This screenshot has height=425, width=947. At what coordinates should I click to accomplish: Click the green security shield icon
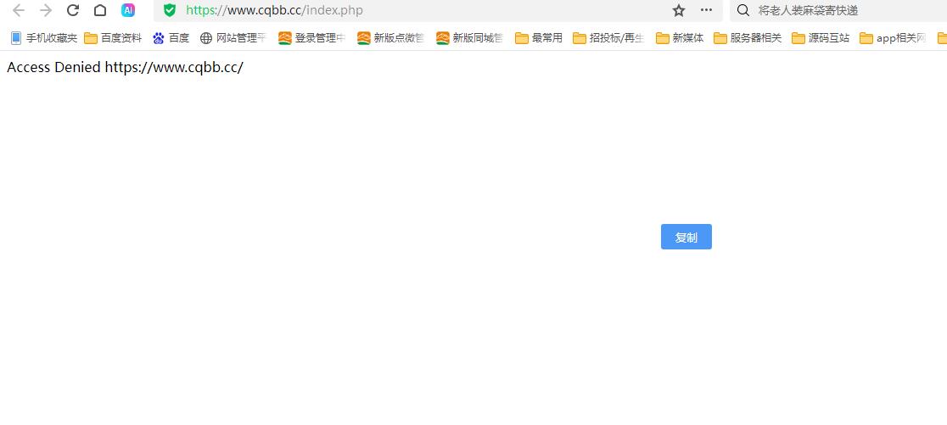[x=170, y=10]
